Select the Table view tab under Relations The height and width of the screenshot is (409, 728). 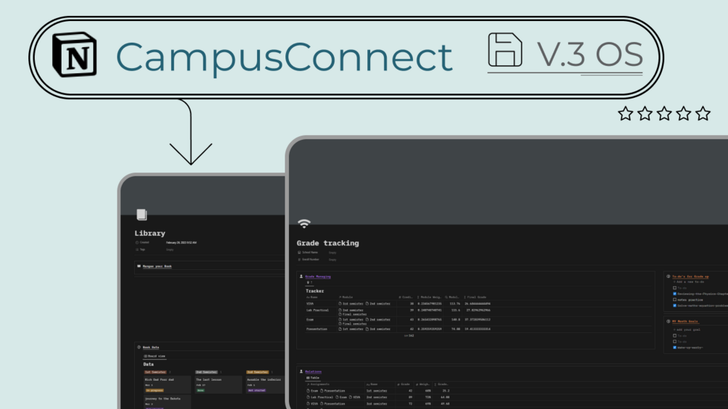tap(313, 378)
